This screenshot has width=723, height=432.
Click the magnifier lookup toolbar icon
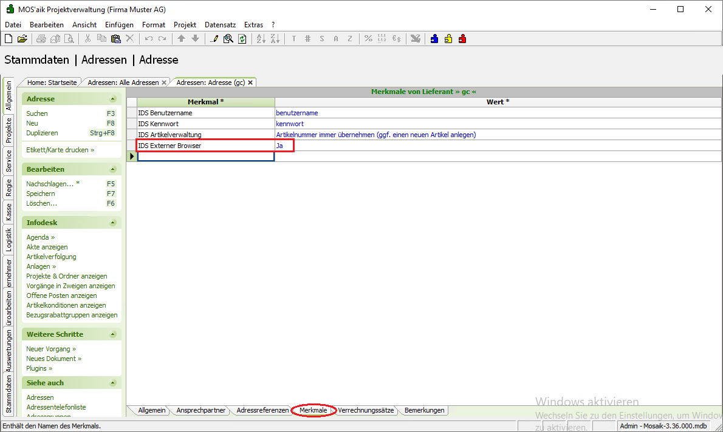coord(228,39)
